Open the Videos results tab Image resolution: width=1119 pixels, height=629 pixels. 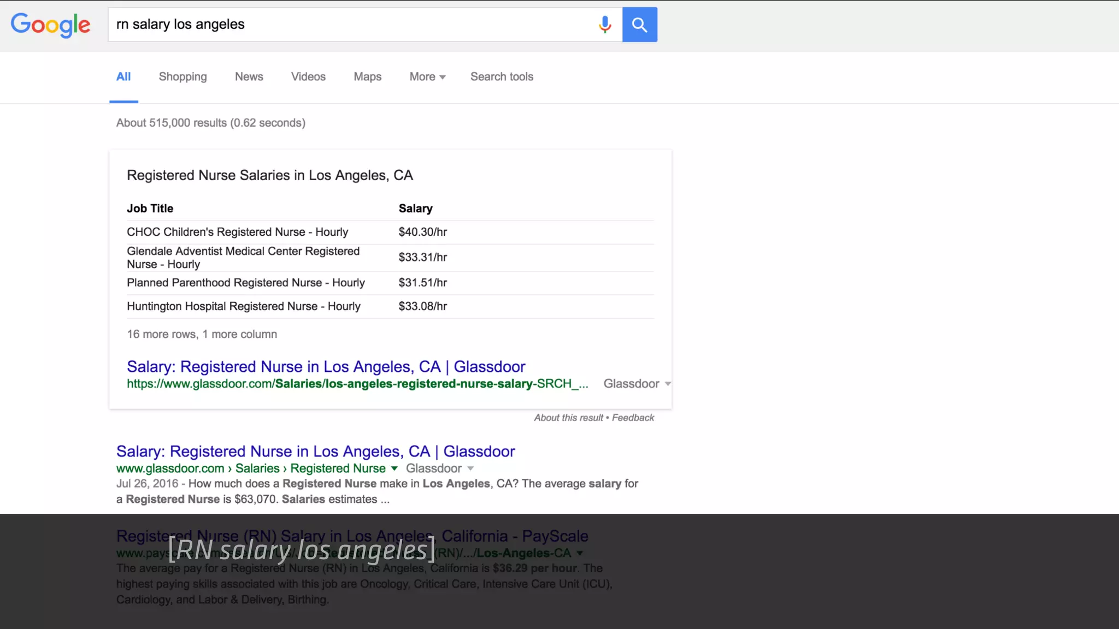308,77
